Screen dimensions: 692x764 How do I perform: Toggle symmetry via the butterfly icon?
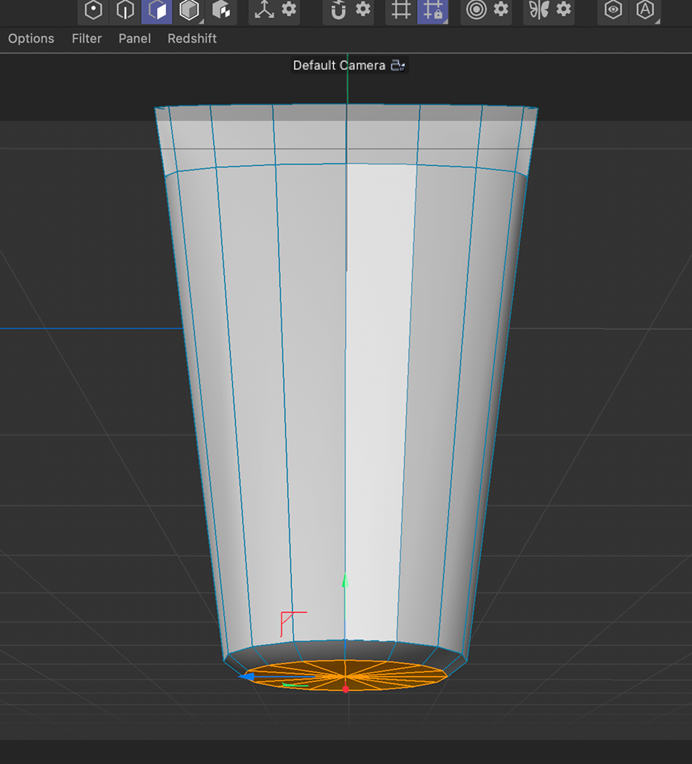(x=540, y=11)
